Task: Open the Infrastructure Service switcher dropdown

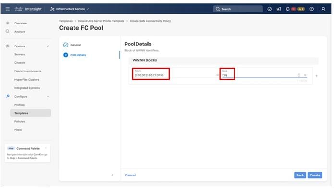Action: 70,9
